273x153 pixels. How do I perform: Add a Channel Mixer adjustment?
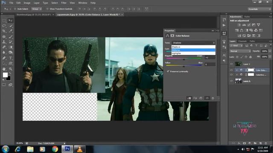pyautogui.click(x=256, y=30)
